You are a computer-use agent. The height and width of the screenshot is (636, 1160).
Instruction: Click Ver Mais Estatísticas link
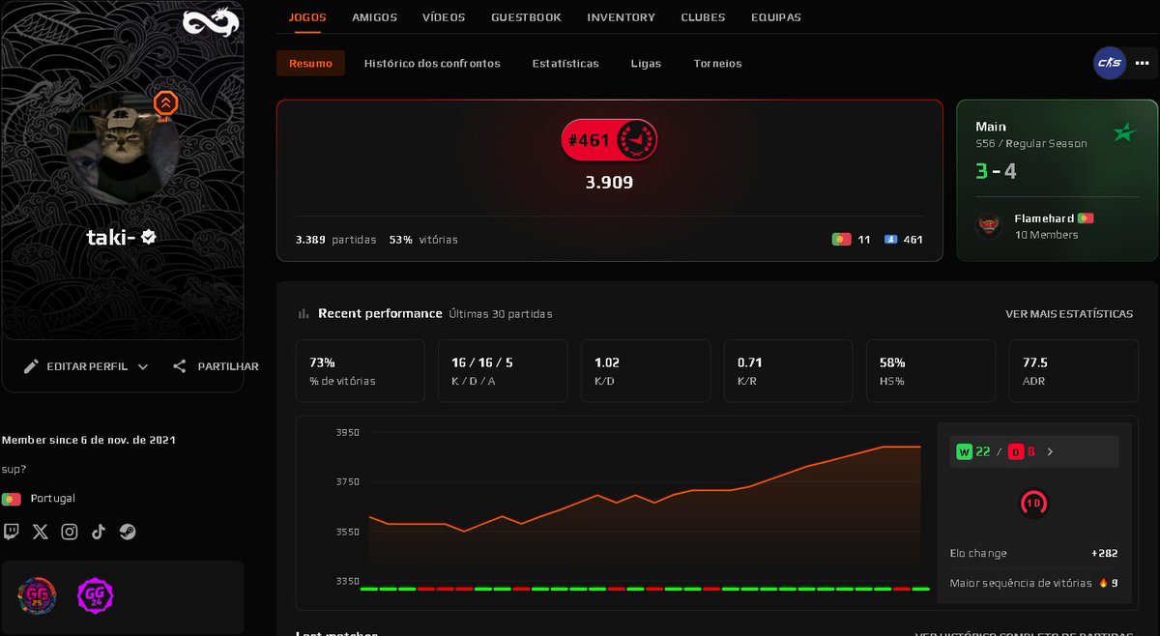coord(1069,314)
